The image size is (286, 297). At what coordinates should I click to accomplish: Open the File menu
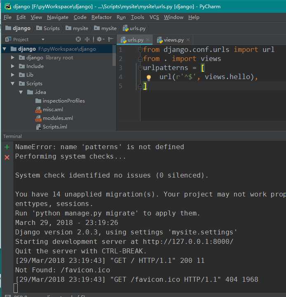pos(7,17)
